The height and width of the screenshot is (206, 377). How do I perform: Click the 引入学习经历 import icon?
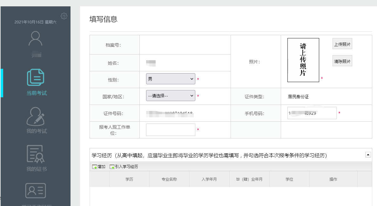tap(112, 167)
